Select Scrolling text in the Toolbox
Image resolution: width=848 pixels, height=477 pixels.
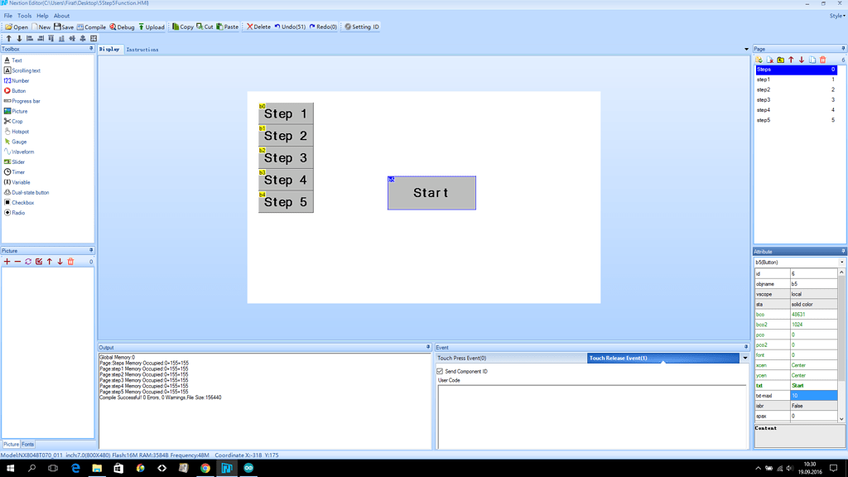coord(22,70)
